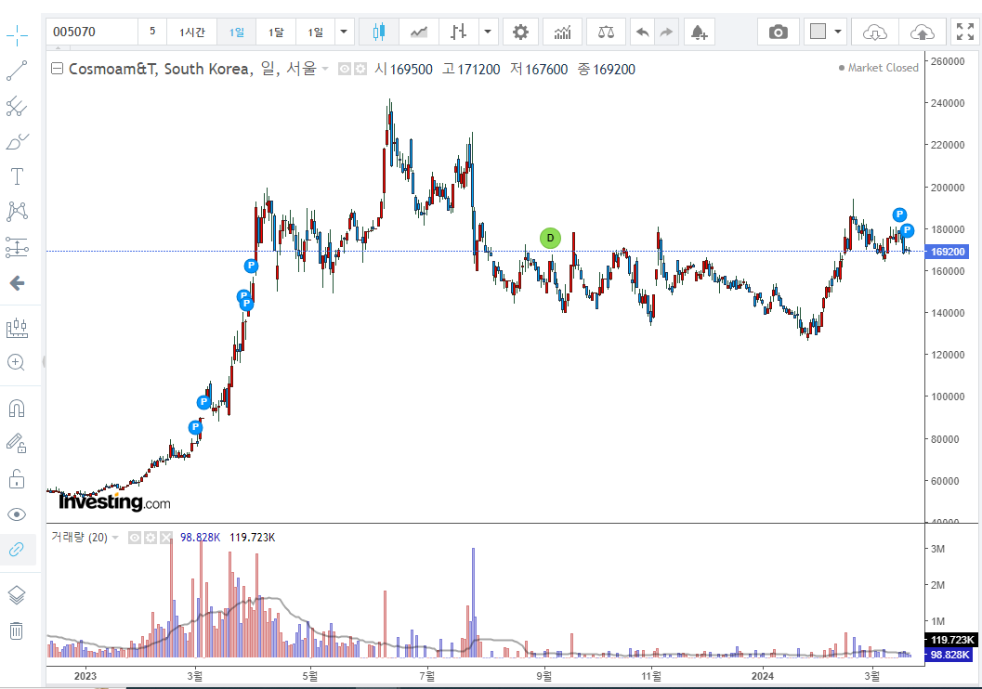Toggle stay in drawing mode pencil-lock
982x689 pixels.
(17, 444)
